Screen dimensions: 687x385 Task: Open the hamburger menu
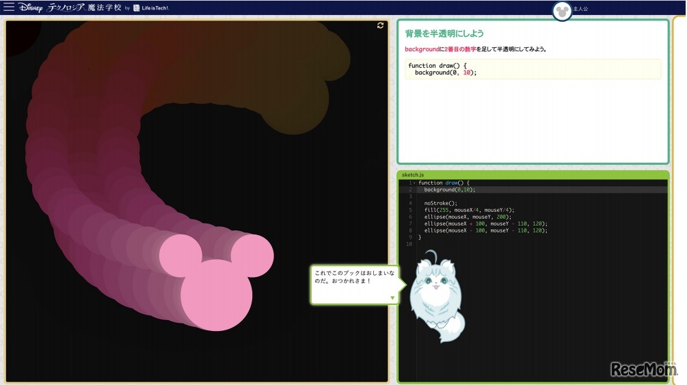pyautogui.click(x=9, y=8)
